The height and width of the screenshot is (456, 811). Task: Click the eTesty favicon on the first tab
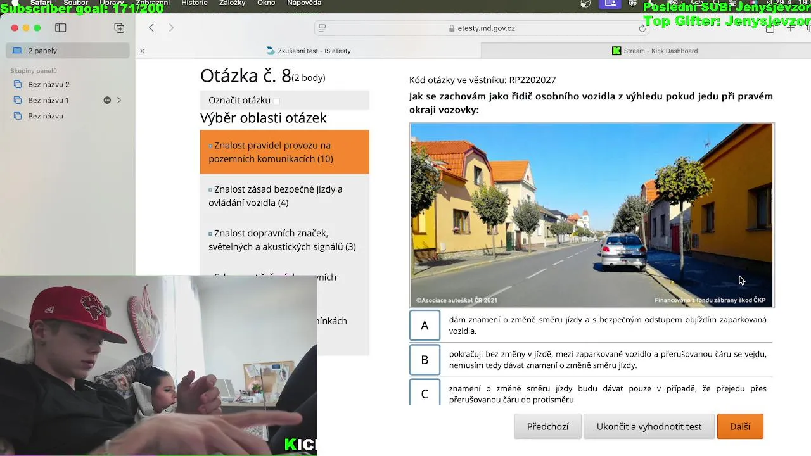pos(271,51)
